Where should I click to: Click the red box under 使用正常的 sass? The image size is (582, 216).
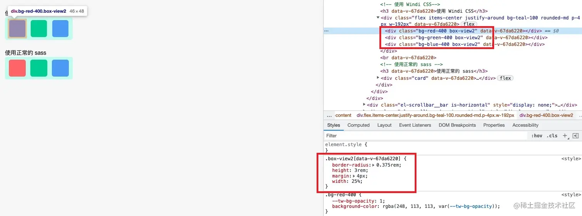pyautogui.click(x=17, y=68)
